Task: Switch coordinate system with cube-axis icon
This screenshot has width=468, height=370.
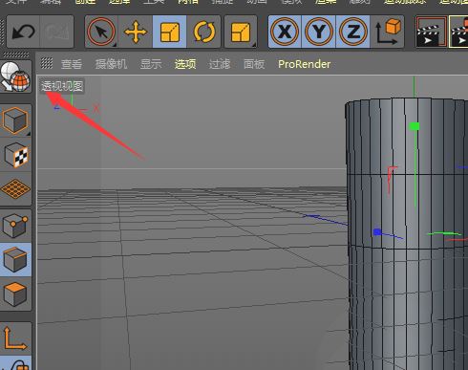Action: (x=388, y=32)
